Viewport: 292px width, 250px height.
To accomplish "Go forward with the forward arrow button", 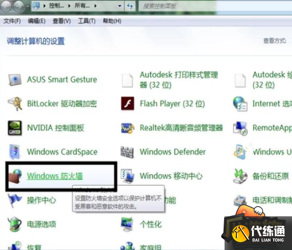I will [18, 6].
